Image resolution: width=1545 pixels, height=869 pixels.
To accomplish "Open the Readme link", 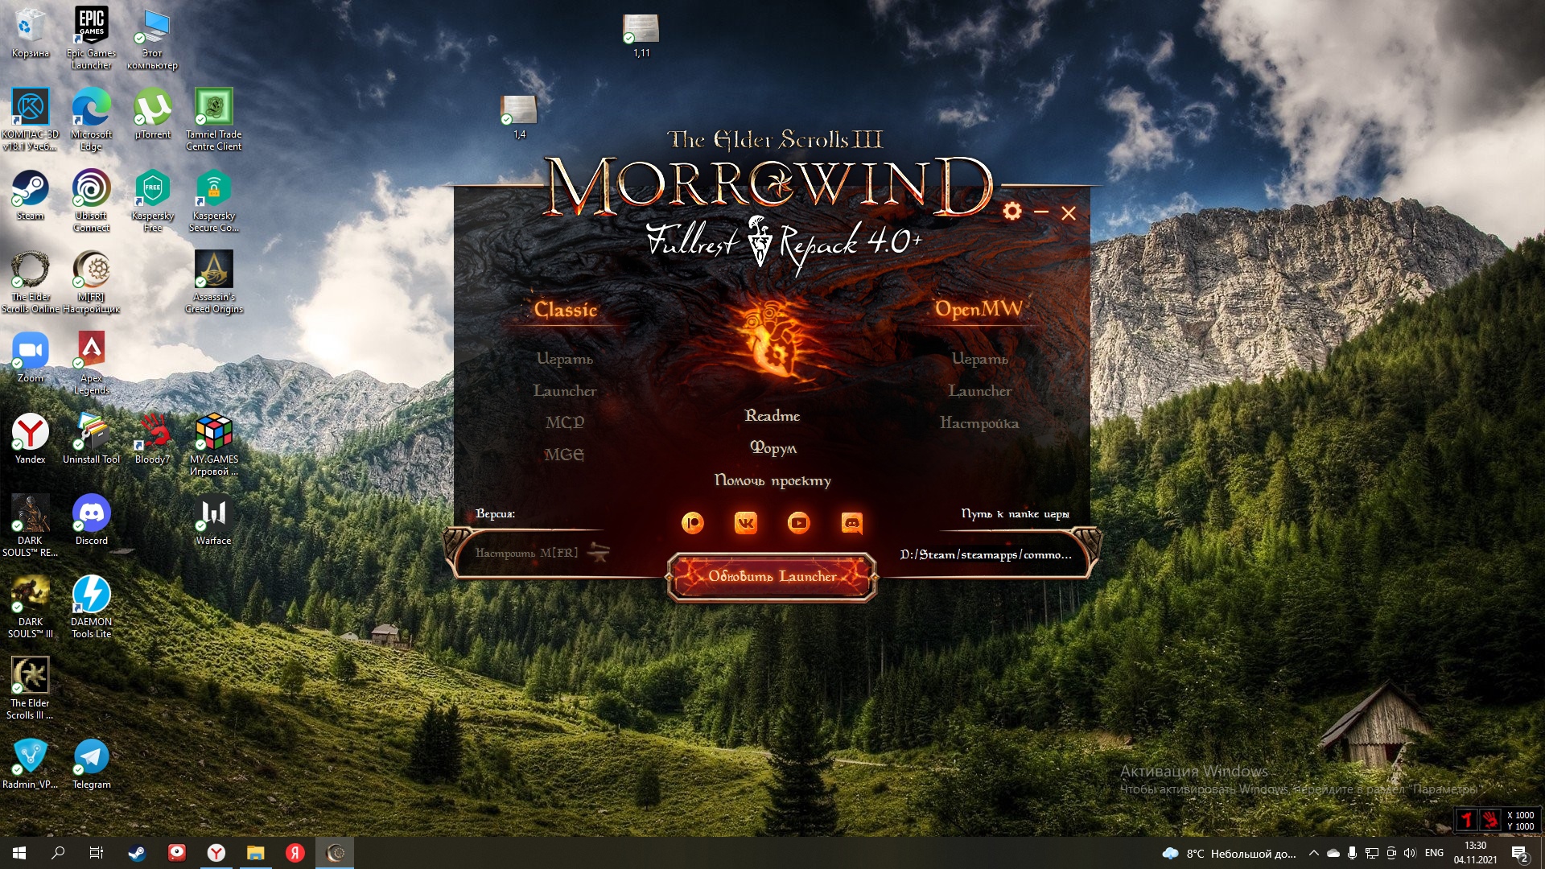I will pos(772,416).
